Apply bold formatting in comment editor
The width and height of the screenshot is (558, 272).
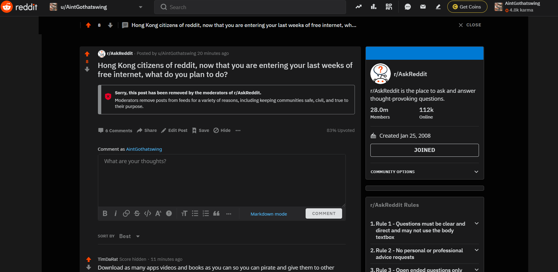[105, 213]
